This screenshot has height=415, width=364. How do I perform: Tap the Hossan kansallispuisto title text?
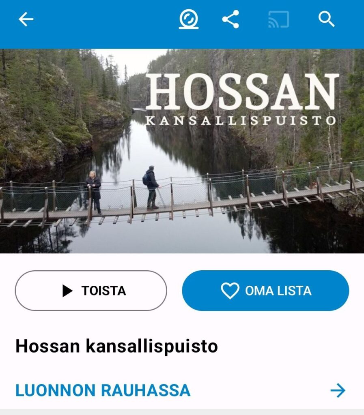116,346
